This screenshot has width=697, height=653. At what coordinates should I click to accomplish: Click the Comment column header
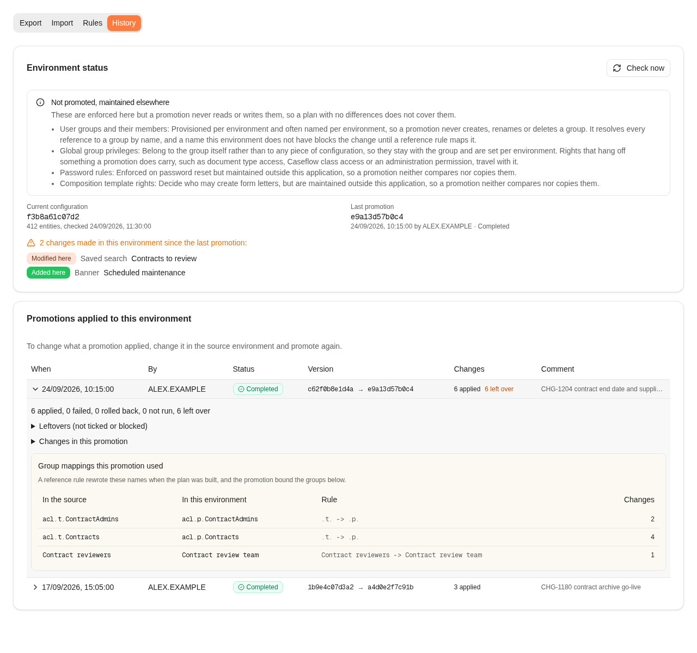tap(558, 369)
